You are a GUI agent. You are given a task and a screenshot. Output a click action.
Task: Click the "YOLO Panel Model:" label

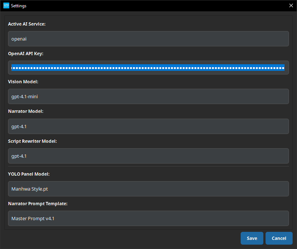[29, 174]
